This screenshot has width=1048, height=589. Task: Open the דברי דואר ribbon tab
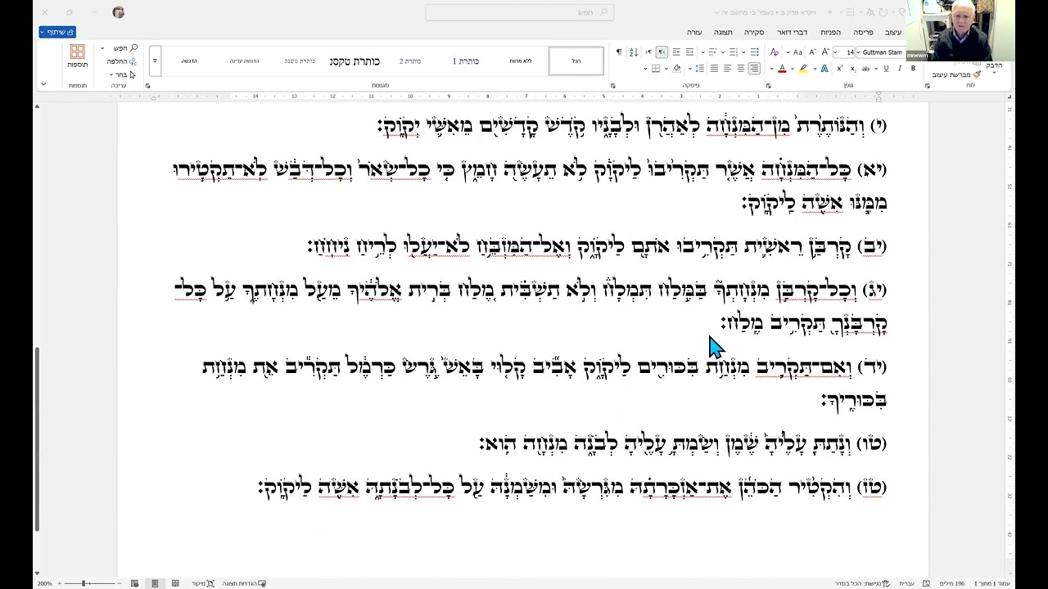click(x=792, y=32)
